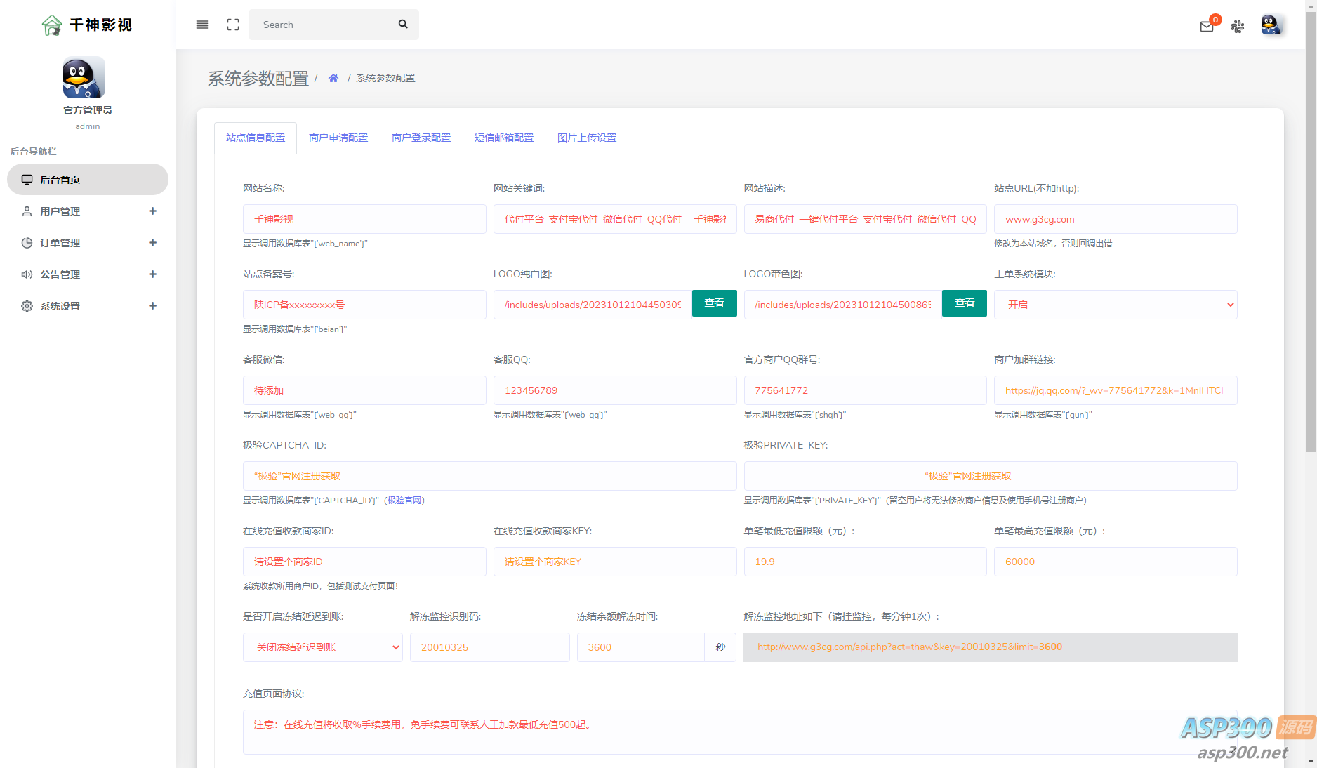Click the 千神影视 house logo
Viewport: 1317px width, 768px height.
[x=52, y=25]
